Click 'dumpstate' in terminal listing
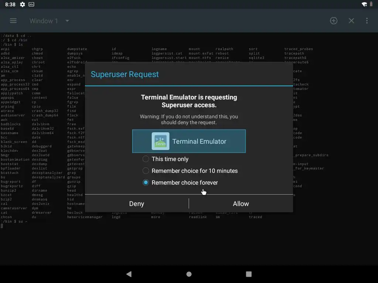Viewport: 378px width, 283px height. tap(77, 49)
